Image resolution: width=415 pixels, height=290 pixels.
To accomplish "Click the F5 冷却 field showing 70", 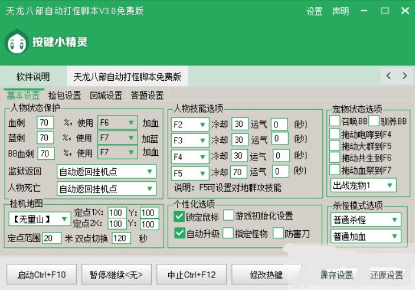I will pyautogui.click(x=238, y=172).
